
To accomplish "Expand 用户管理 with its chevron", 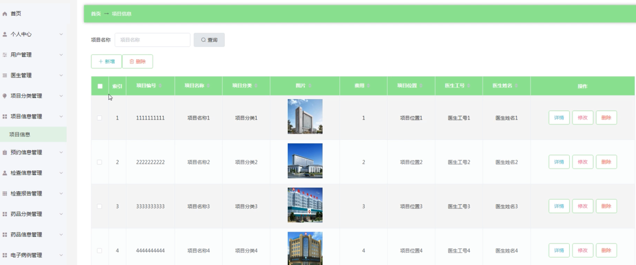I will click(61, 55).
